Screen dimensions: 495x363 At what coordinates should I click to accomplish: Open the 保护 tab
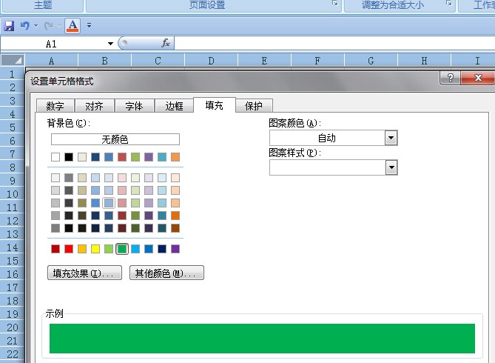(254, 106)
